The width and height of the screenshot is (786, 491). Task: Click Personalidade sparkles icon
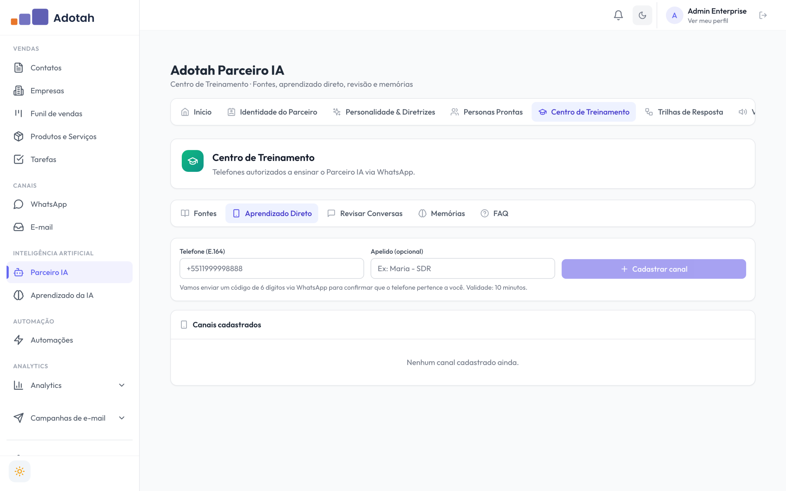[337, 112]
